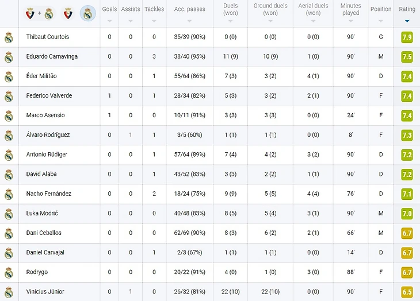The image size is (420, 301).
Task: Click Courtois's green 7.9 rating badge
Action: point(407,37)
